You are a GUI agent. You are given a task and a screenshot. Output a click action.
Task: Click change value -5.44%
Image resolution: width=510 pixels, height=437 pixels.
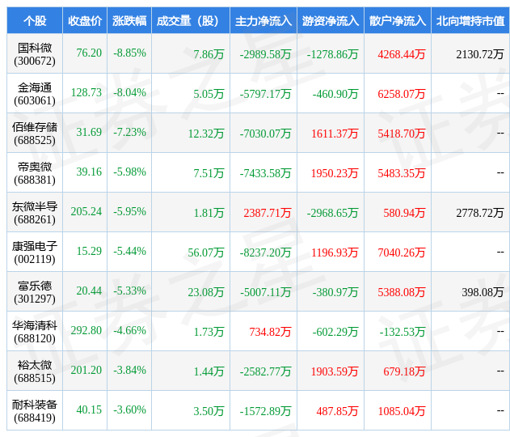(129, 251)
